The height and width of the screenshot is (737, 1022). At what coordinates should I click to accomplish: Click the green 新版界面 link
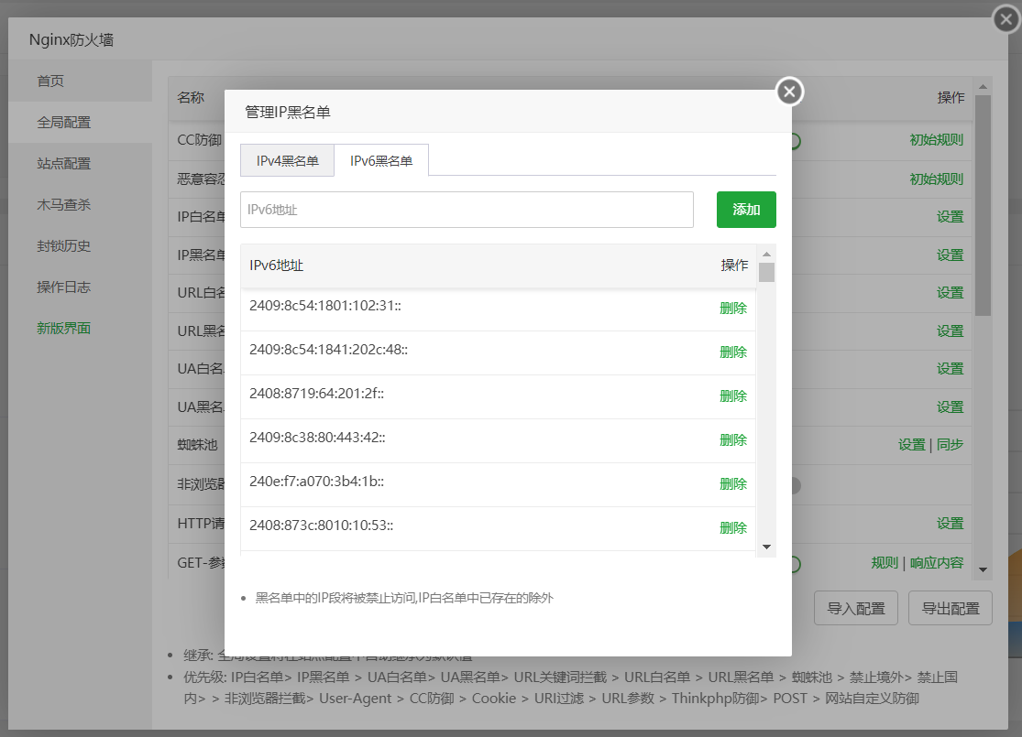click(64, 328)
